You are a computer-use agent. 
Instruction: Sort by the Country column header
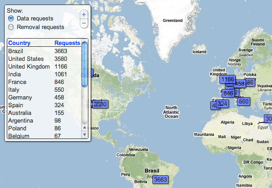(x=19, y=43)
